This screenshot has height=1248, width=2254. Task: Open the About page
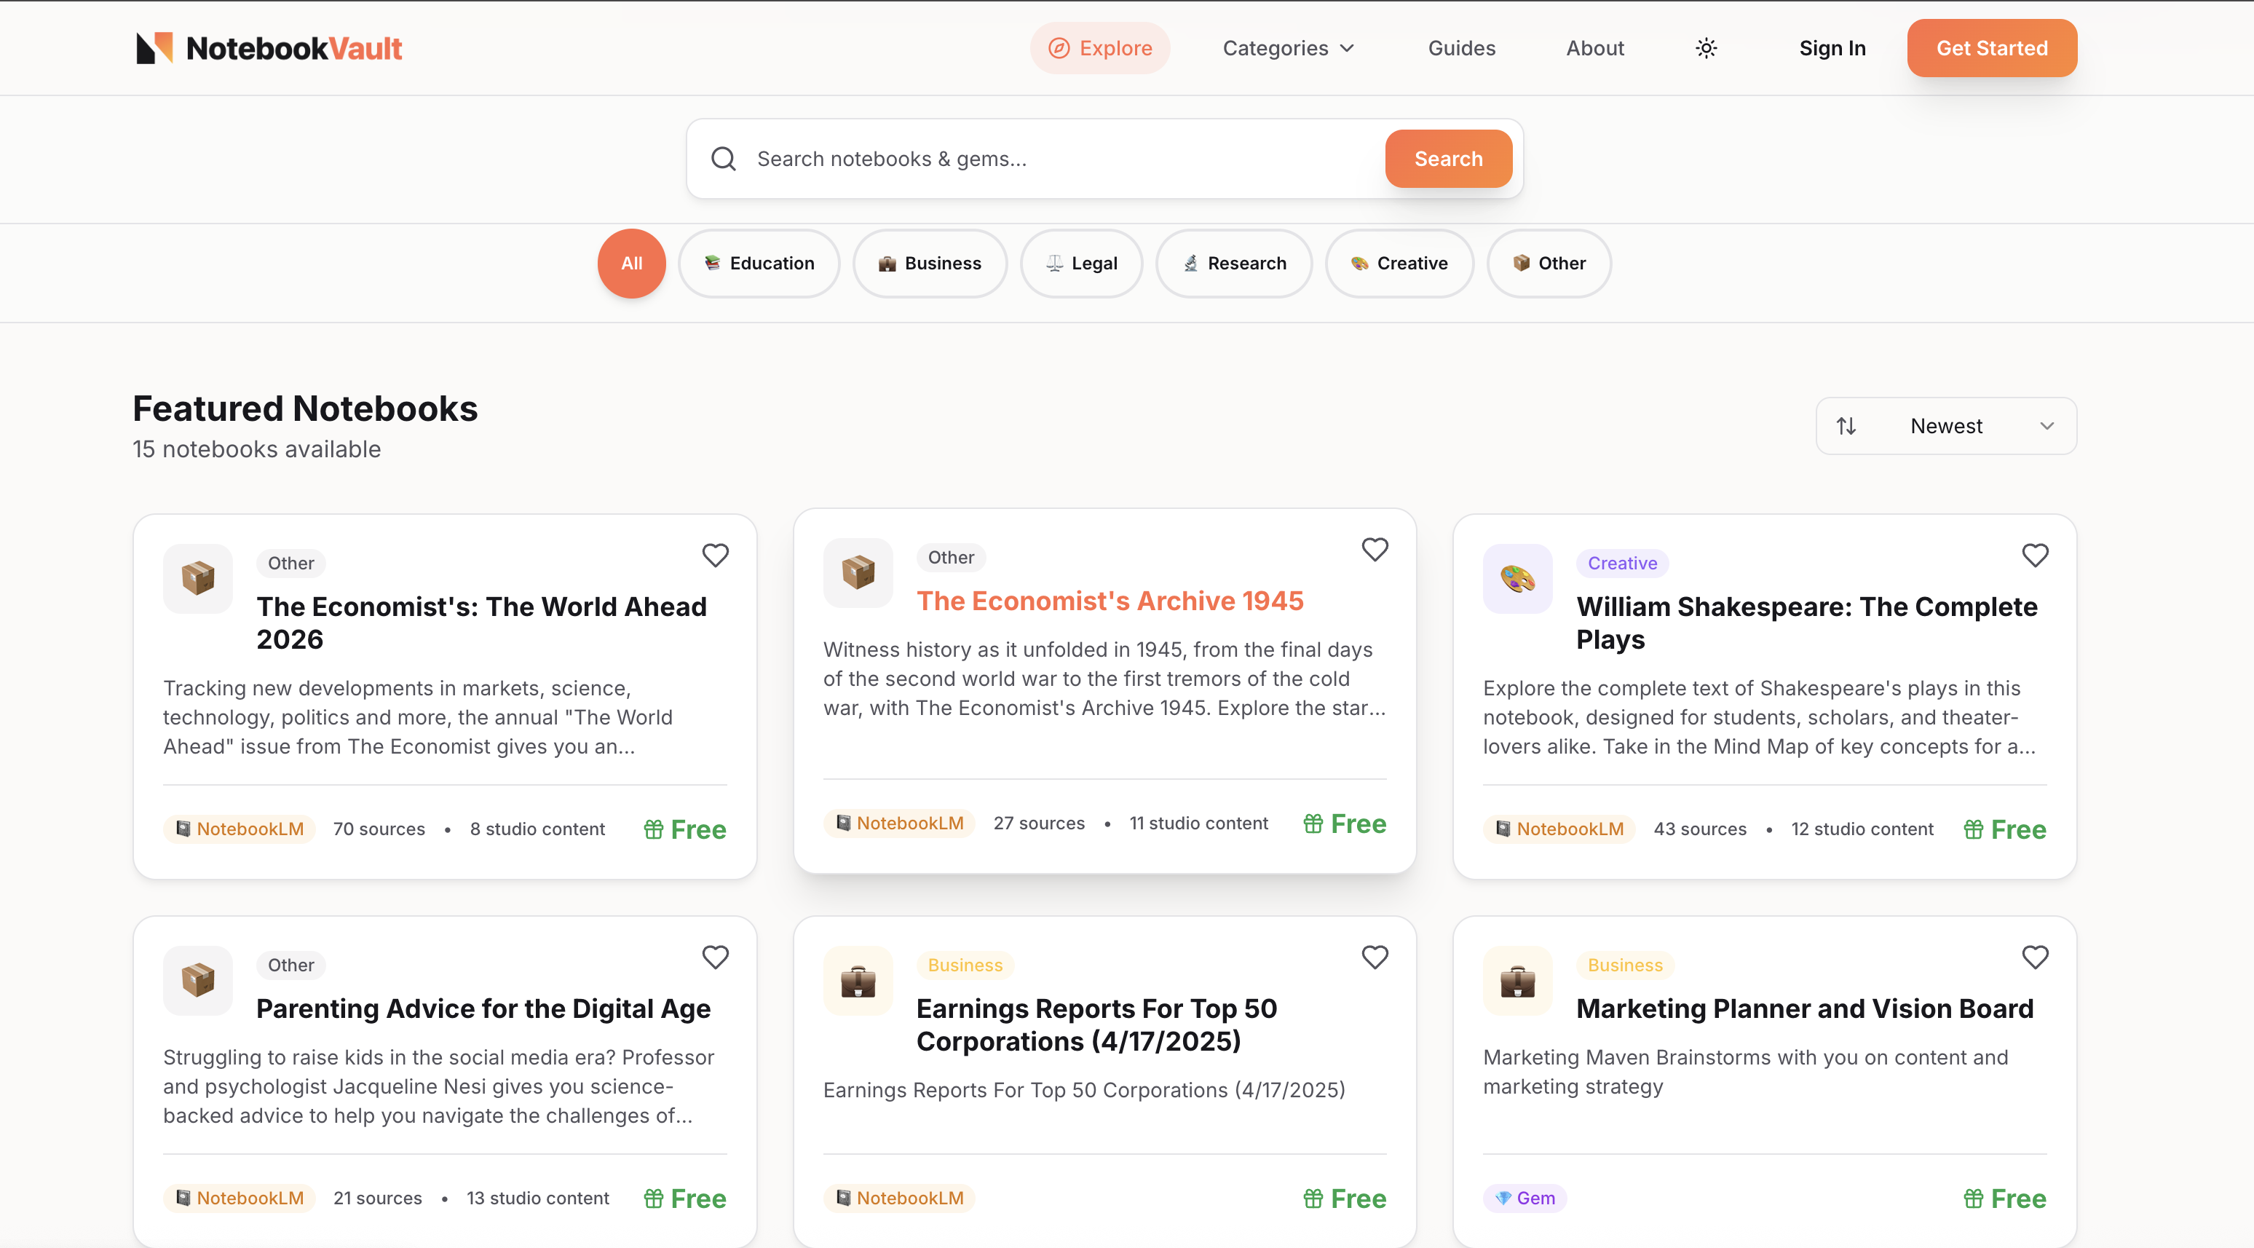coord(1594,48)
